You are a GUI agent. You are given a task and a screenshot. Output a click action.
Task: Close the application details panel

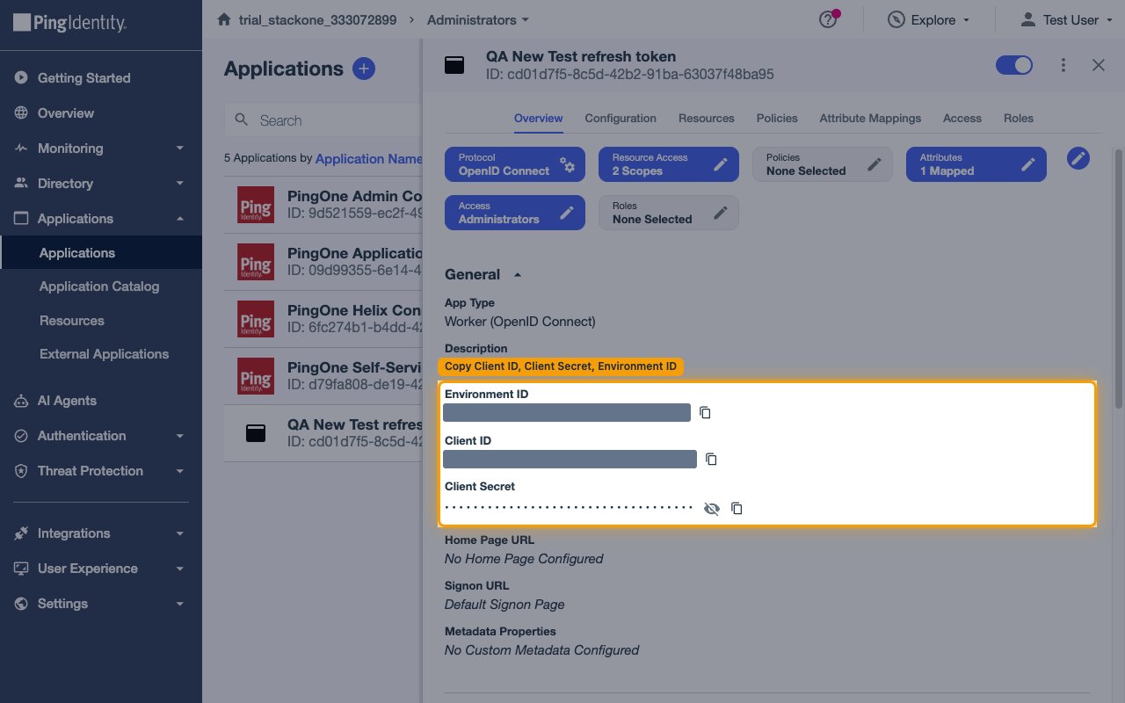coord(1099,65)
